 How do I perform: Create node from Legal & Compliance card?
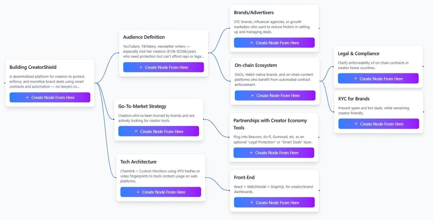tap(378, 79)
